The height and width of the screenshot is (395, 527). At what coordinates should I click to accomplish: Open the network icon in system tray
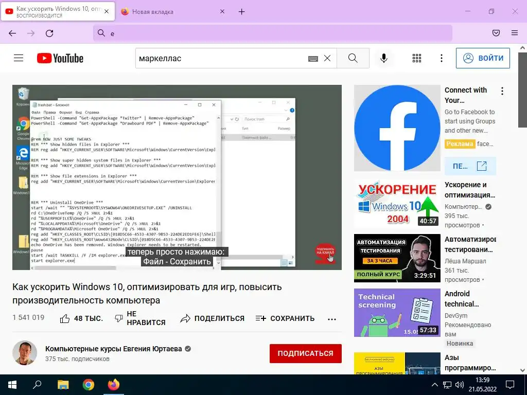click(447, 385)
